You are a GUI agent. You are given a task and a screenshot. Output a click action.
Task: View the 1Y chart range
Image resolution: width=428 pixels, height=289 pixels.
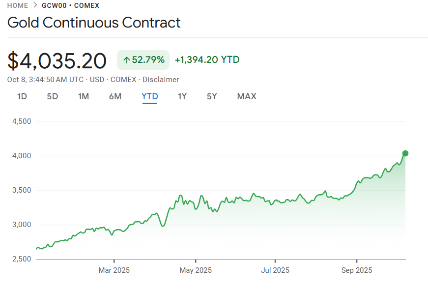tap(182, 96)
